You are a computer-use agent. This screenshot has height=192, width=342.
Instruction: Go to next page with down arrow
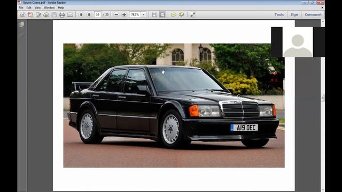[89, 14]
